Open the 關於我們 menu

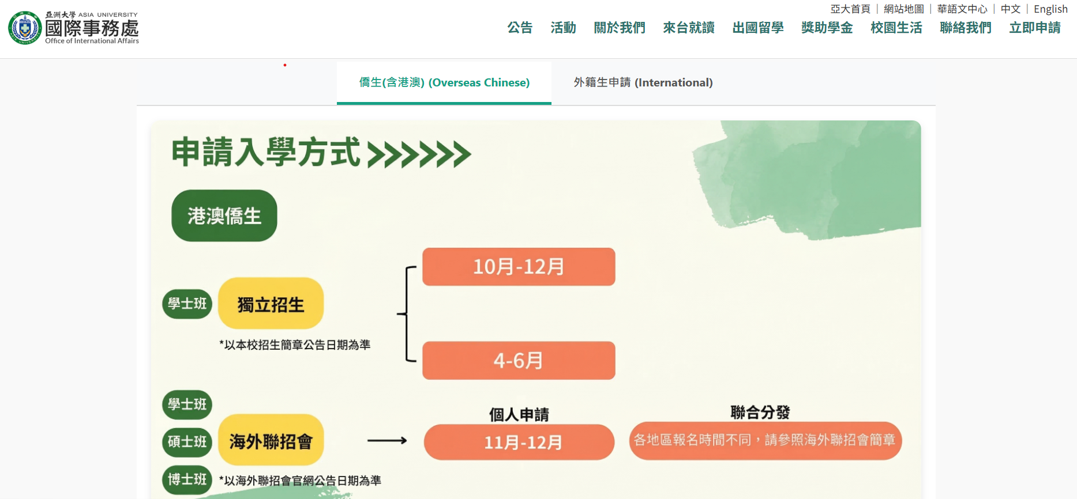click(620, 28)
